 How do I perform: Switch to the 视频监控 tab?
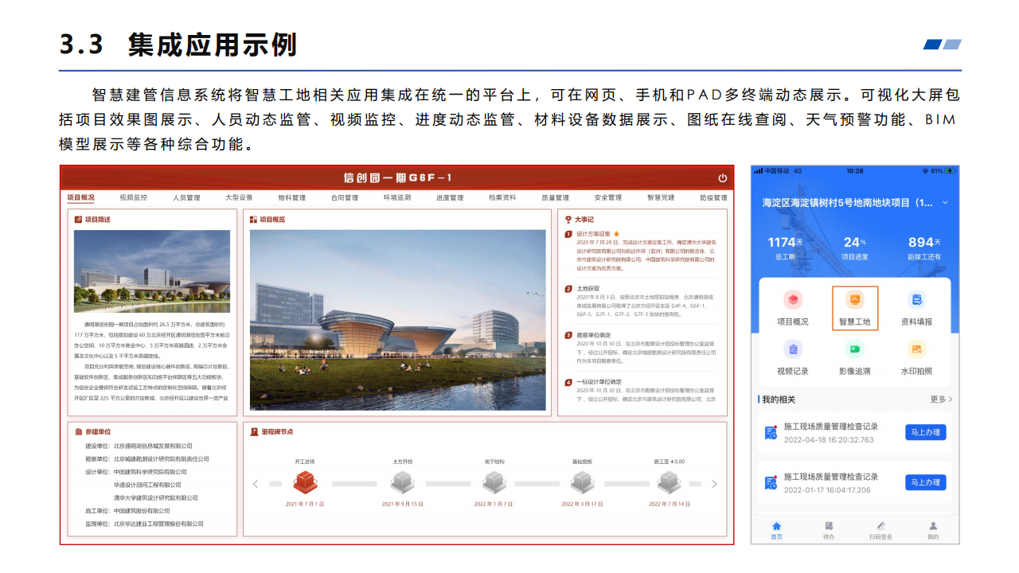(x=134, y=197)
